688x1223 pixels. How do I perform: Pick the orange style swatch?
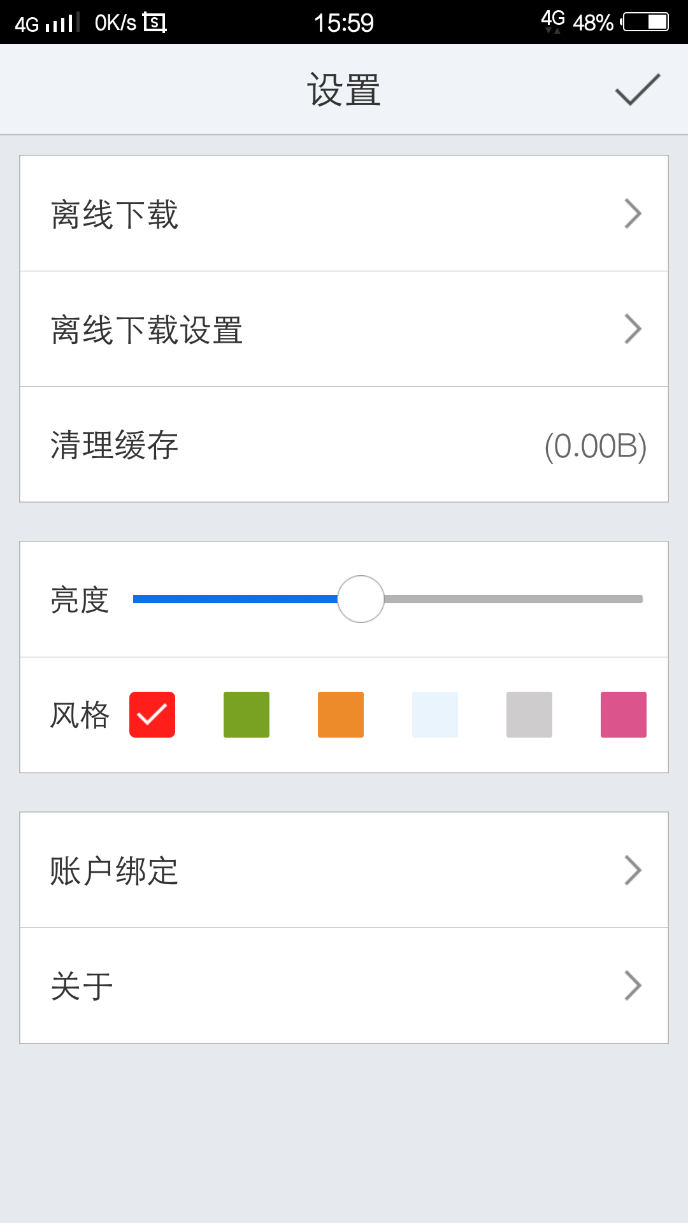pos(341,715)
